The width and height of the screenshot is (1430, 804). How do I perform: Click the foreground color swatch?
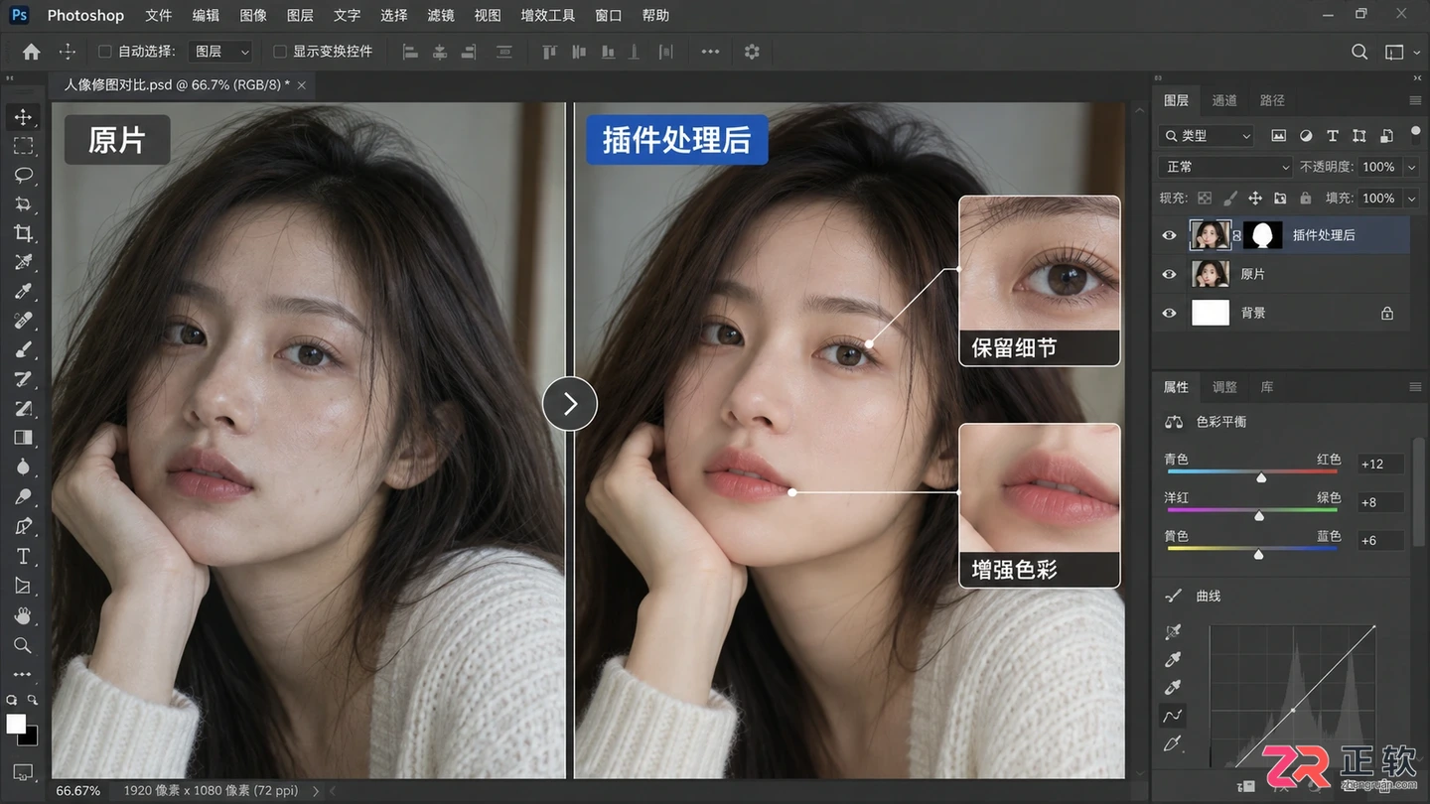coord(16,725)
